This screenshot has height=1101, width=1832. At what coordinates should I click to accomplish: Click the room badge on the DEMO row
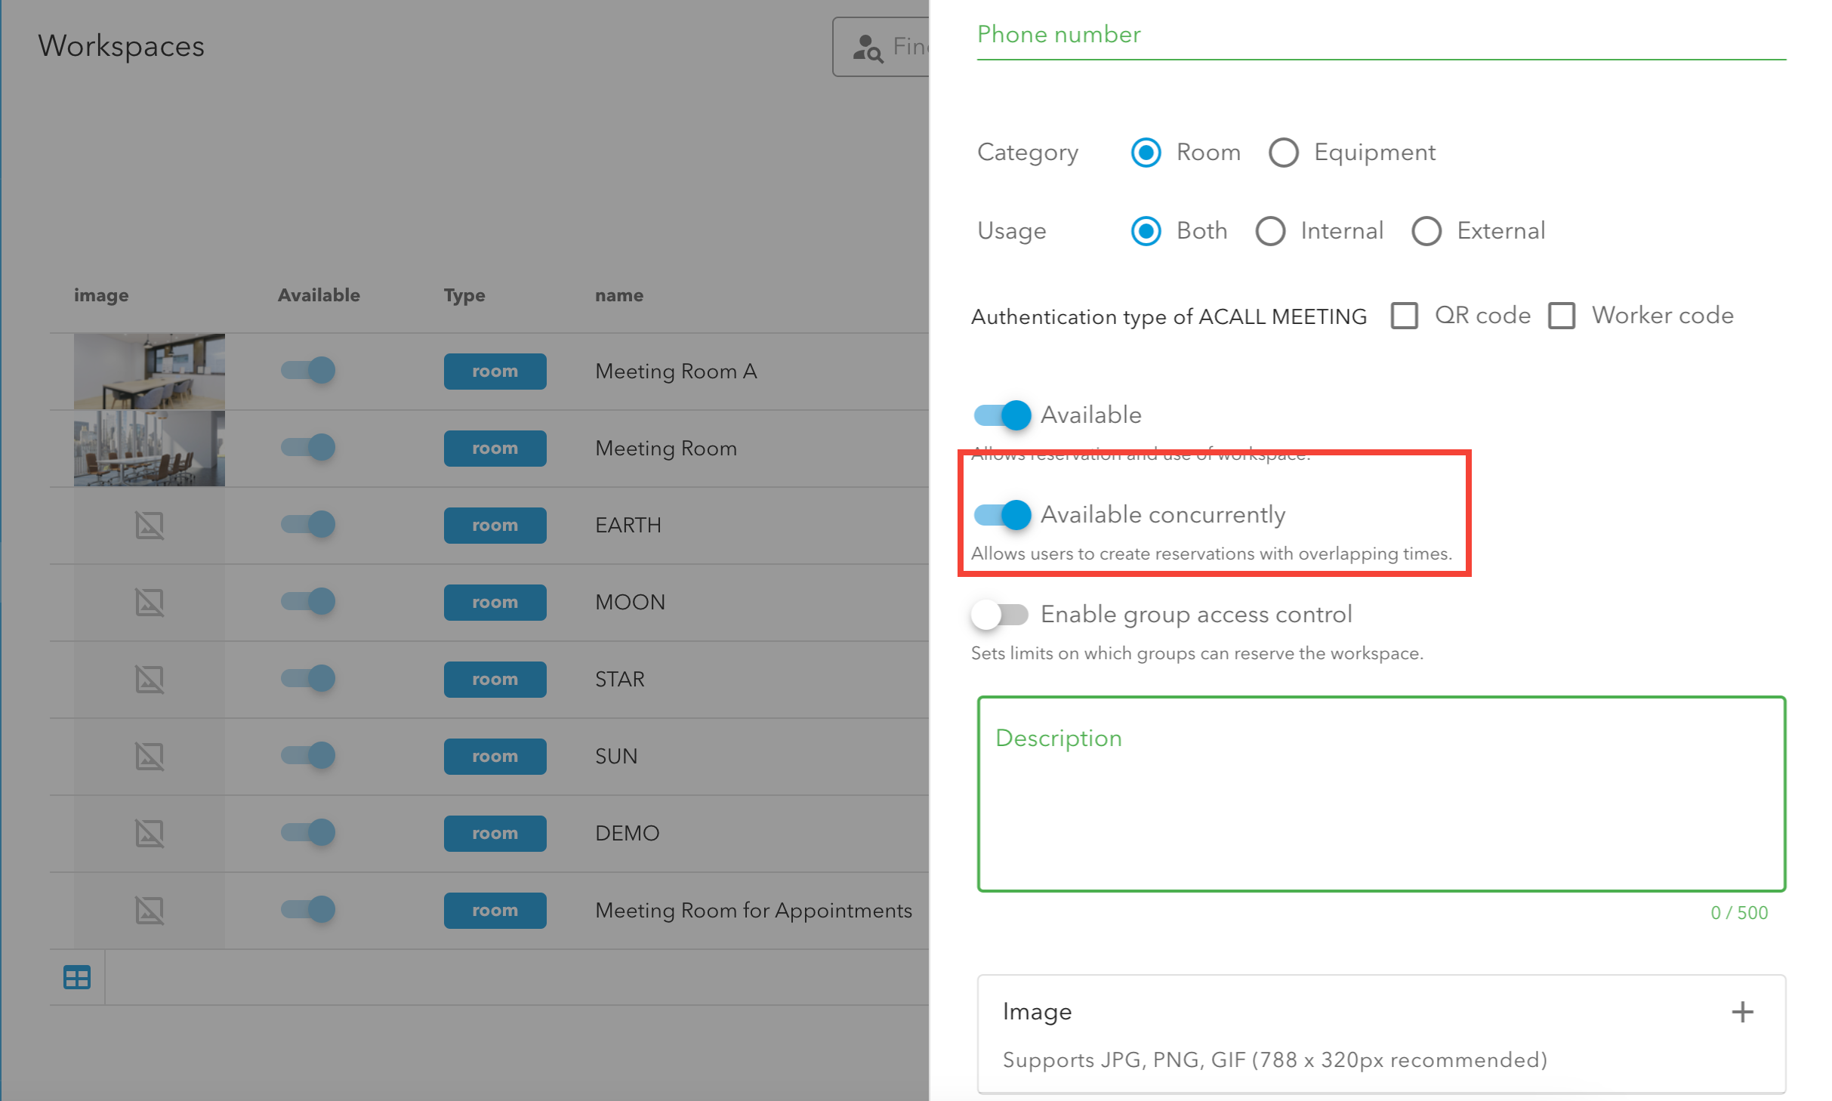pos(495,833)
